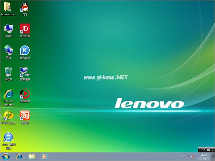Launch Windows Media Player from taskbar
215x161 pixels.
pyautogui.click(x=44, y=157)
